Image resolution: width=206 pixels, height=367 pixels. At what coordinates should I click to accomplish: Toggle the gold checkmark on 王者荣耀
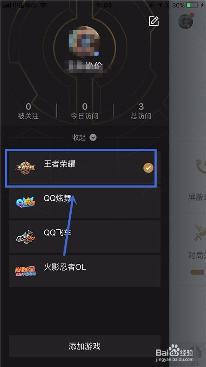pyautogui.click(x=148, y=168)
